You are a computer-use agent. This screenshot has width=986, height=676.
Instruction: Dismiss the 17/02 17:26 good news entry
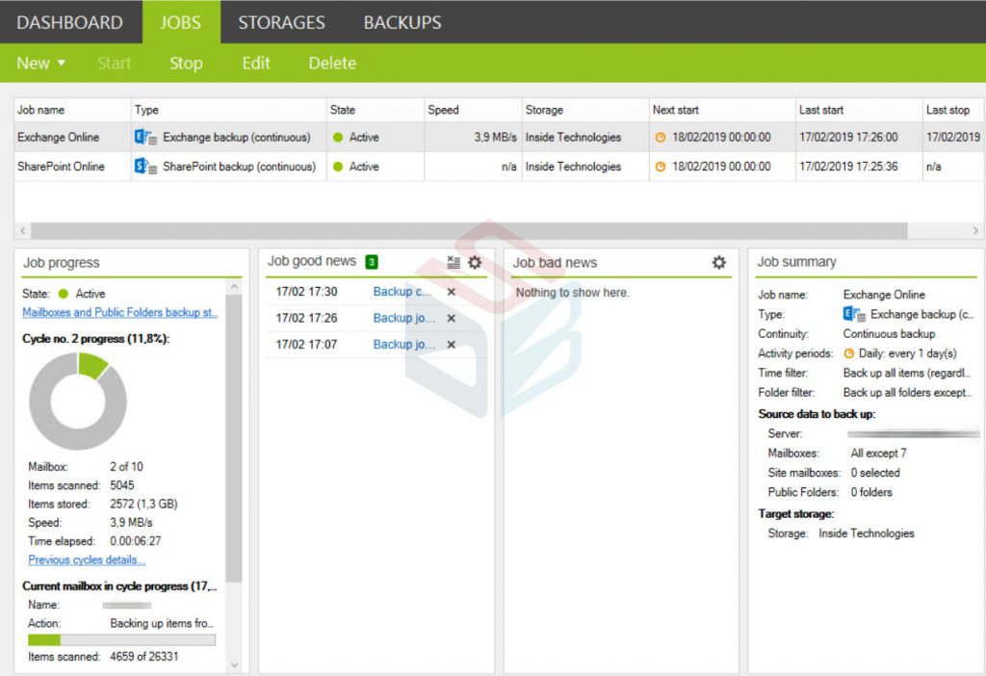tap(451, 318)
